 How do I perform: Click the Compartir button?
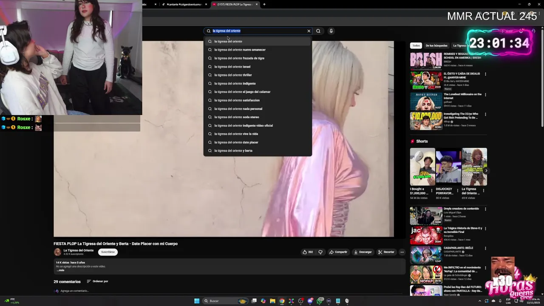[338, 252]
